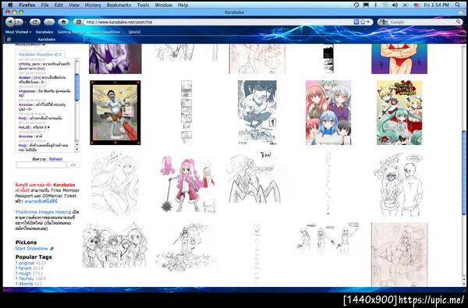The image size is (468, 308).
Task: Open the pink-background group of girls thumbnail
Action: 328,113
